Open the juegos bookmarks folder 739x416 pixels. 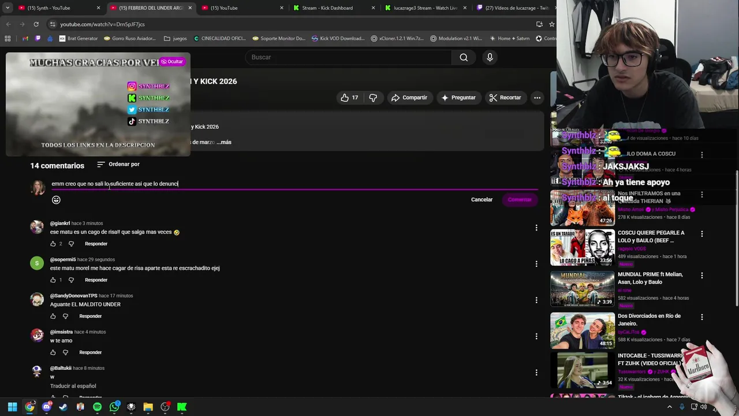176,39
